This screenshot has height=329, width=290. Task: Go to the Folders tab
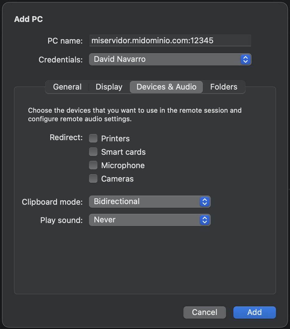pos(224,87)
